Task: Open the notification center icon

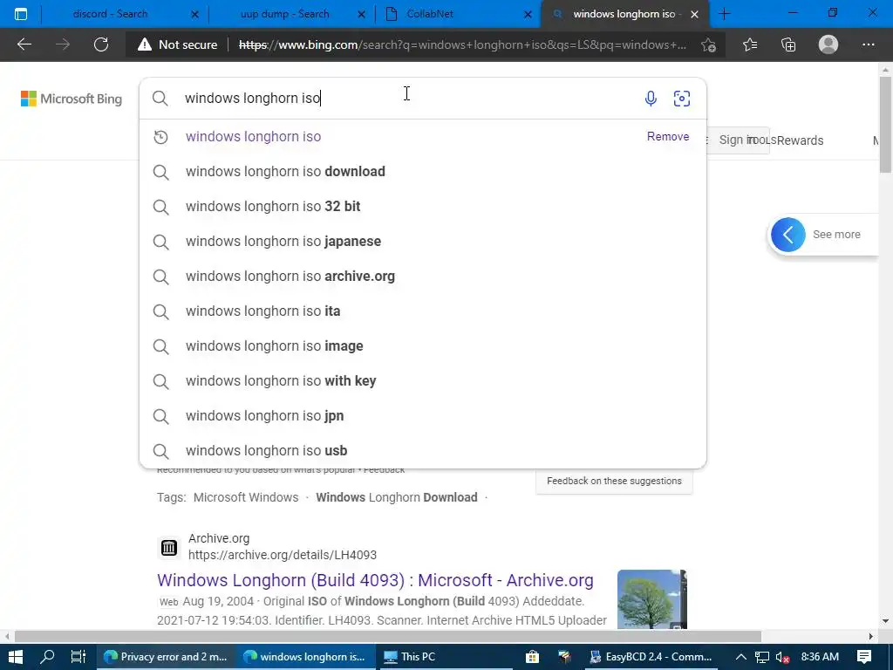Action: (x=864, y=657)
